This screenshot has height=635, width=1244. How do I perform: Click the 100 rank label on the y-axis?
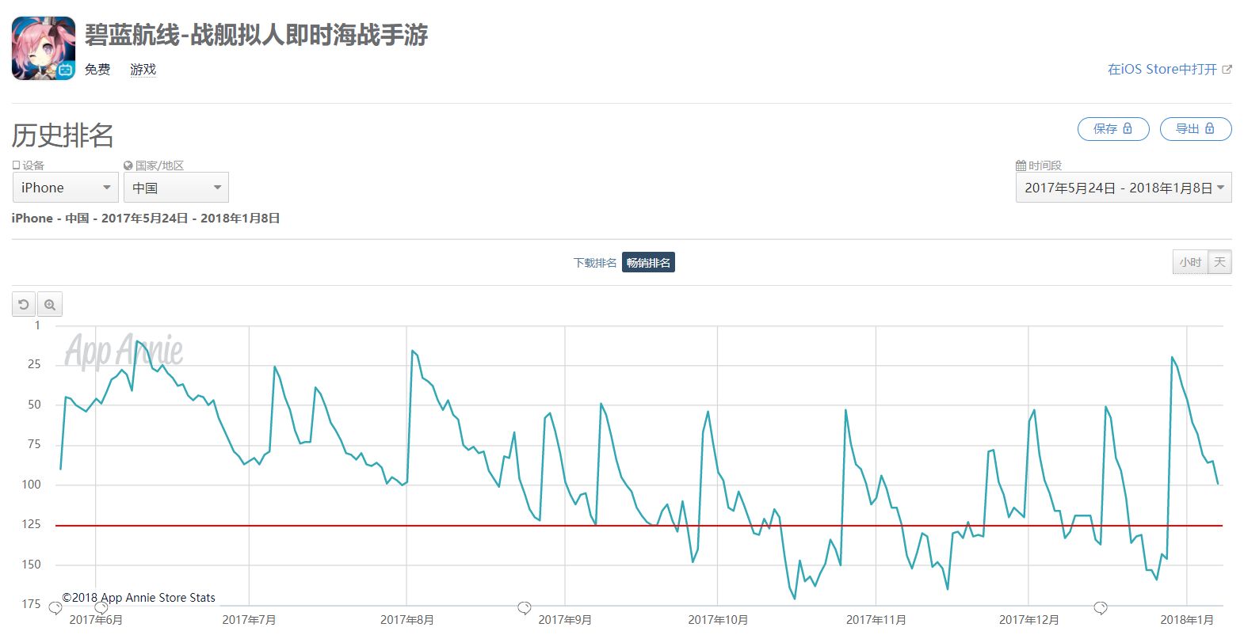[x=31, y=485]
